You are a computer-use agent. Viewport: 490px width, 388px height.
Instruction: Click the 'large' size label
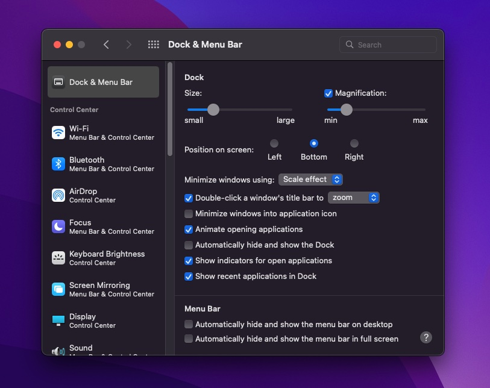click(x=285, y=120)
